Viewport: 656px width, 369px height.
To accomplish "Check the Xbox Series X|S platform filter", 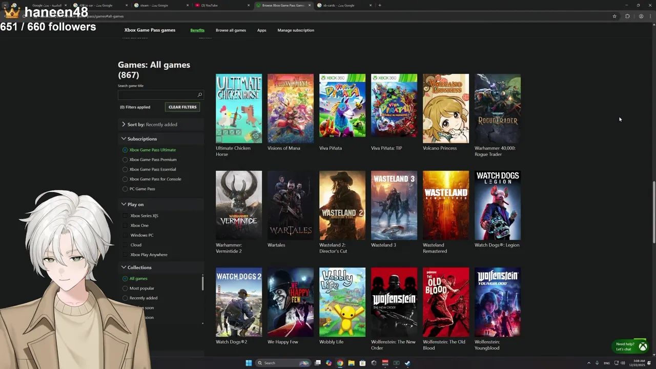I will (x=125, y=216).
